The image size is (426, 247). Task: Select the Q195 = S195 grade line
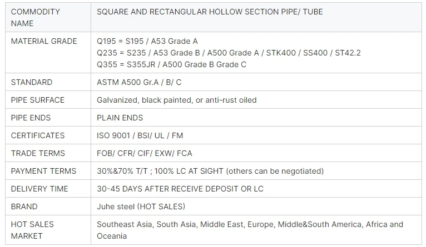point(147,41)
